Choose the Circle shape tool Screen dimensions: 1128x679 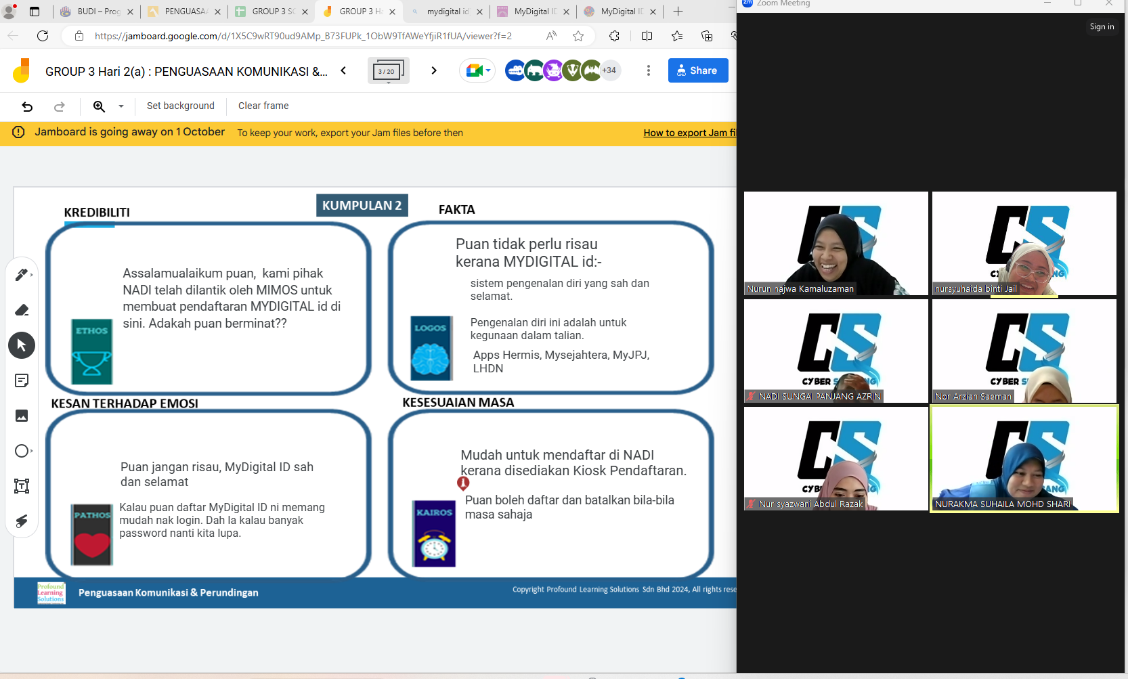[x=22, y=451]
